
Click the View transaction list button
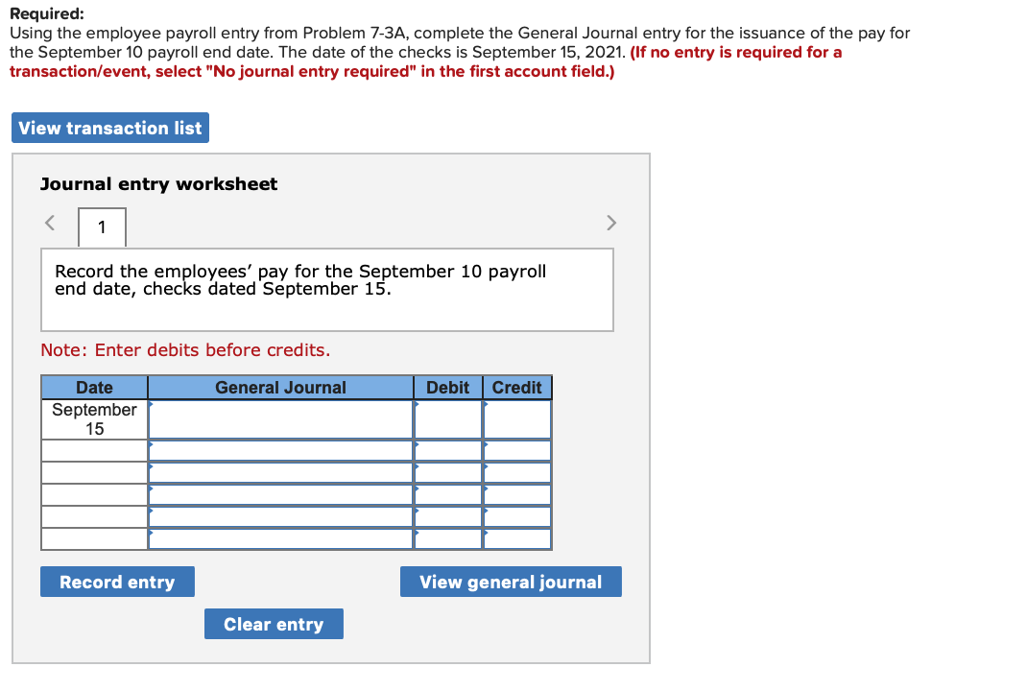pyautogui.click(x=109, y=128)
